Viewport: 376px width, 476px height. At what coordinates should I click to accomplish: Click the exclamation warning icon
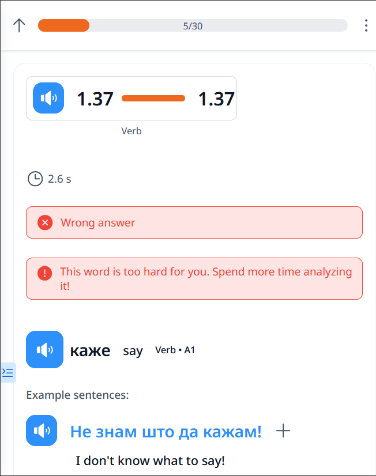(x=45, y=273)
